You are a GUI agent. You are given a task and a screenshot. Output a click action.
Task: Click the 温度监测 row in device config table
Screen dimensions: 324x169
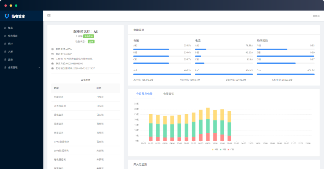(x=86, y=124)
